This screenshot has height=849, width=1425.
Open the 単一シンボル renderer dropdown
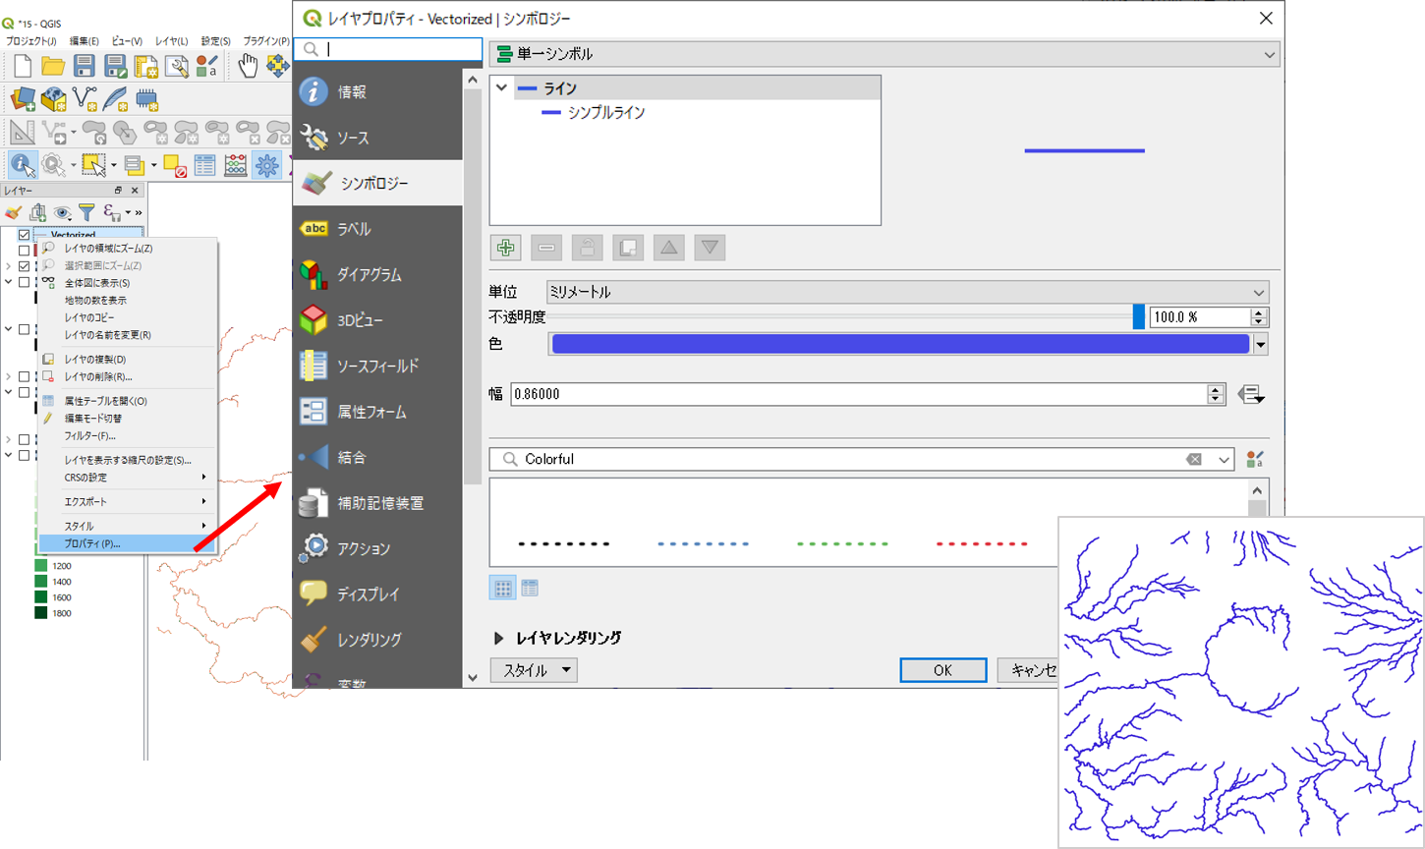(x=884, y=54)
